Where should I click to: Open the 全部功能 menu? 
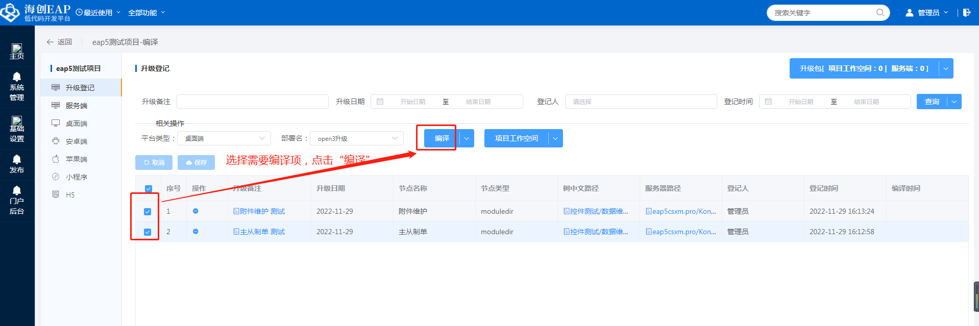coord(146,13)
